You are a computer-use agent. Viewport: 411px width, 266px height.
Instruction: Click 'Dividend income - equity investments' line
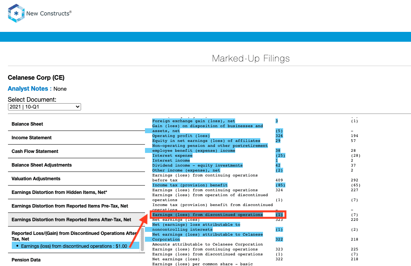pyautogui.click(x=198, y=166)
